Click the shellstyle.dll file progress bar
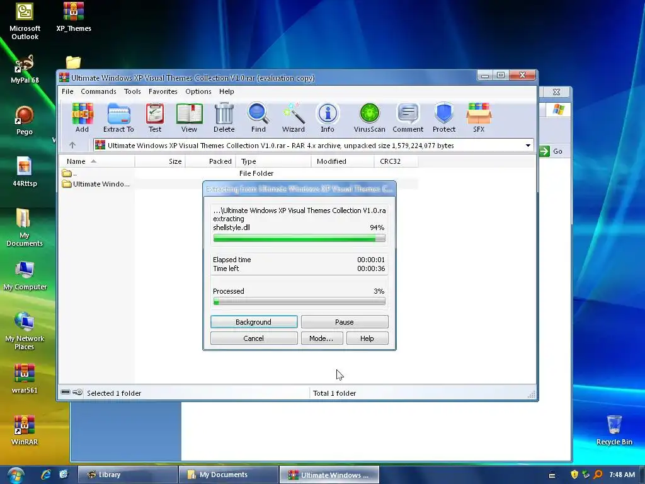 click(x=299, y=238)
